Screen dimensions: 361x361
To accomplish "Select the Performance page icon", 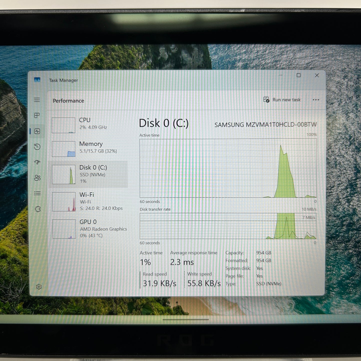I will pos(37,131).
